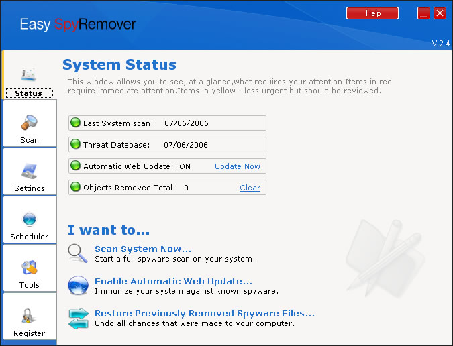The width and height of the screenshot is (453, 346).
Task: Open the red Help button
Action: pyautogui.click(x=372, y=13)
